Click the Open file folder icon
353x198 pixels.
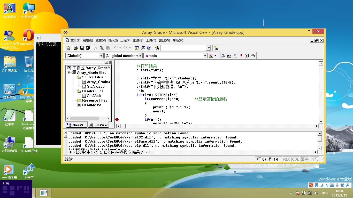click(76, 48)
